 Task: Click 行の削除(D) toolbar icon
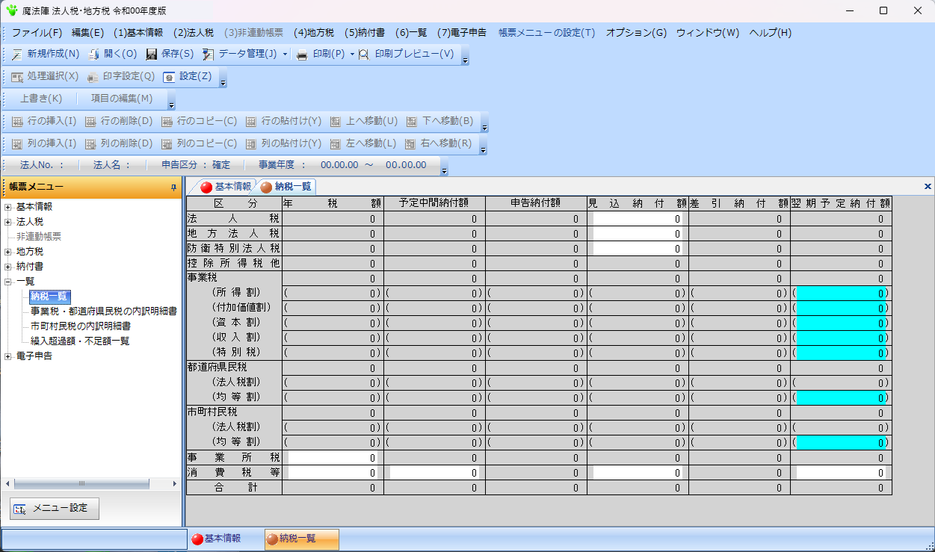[x=90, y=122]
